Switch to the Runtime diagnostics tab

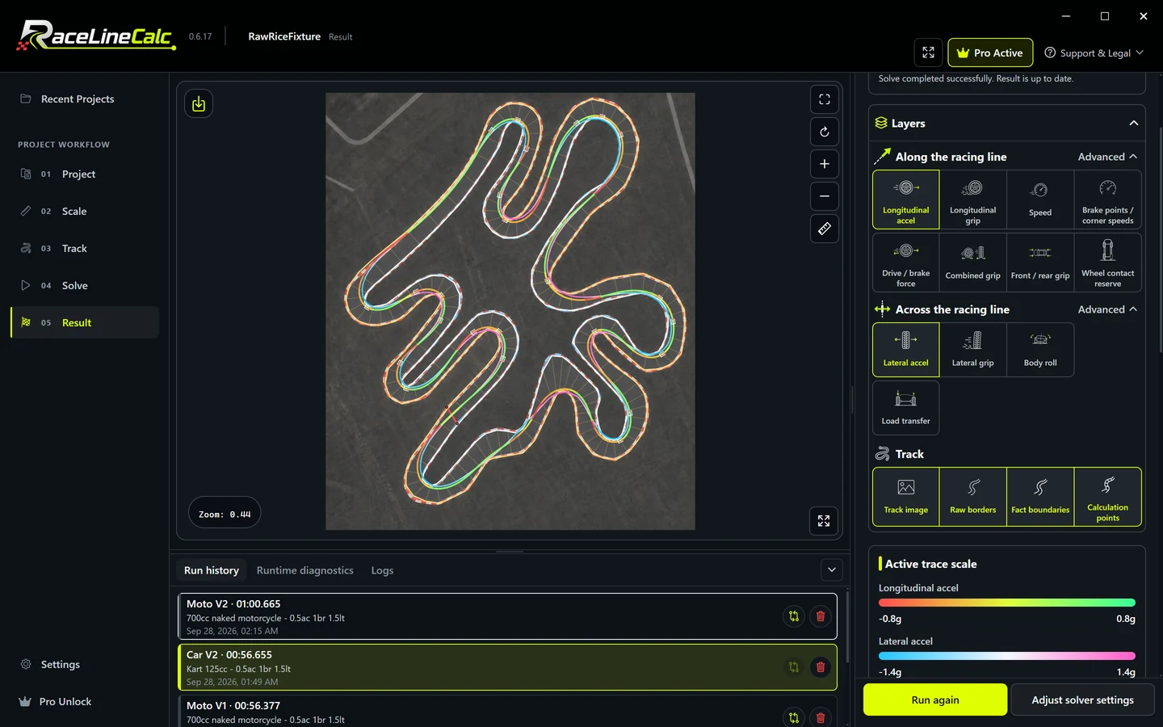pyautogui.click(x=305, y=570)
